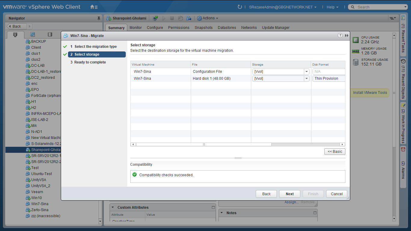411x231 pixels.
Task: Switch to the Networks tab
Action: (x=249, y=28)
